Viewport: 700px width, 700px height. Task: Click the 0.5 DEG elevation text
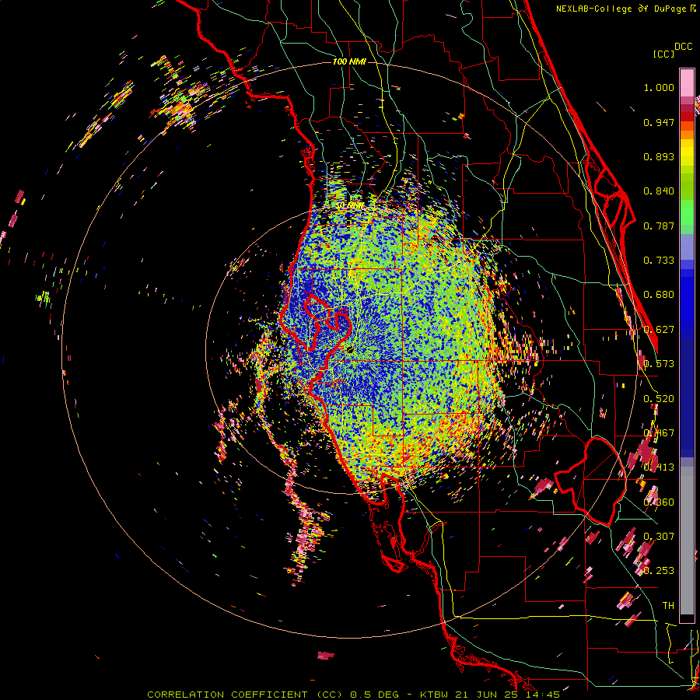click(373, 695)
